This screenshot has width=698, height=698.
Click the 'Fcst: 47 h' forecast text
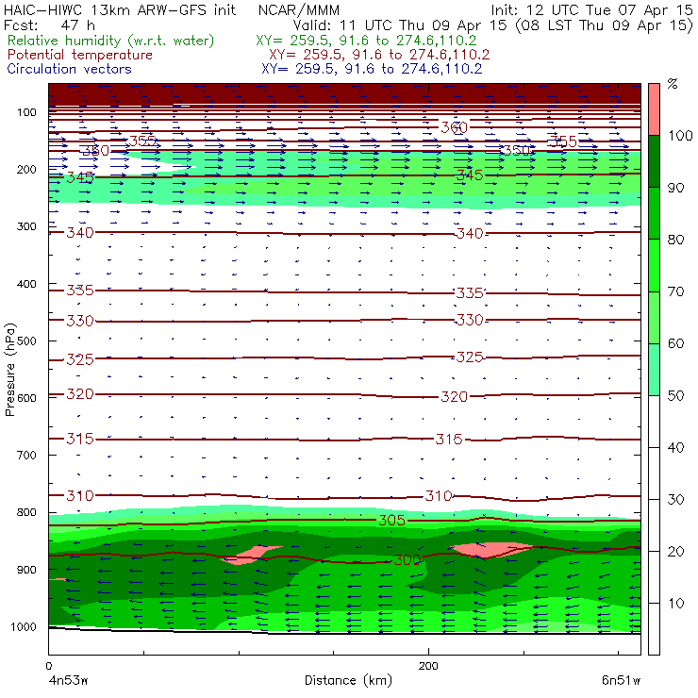click(x=49, y=25)
